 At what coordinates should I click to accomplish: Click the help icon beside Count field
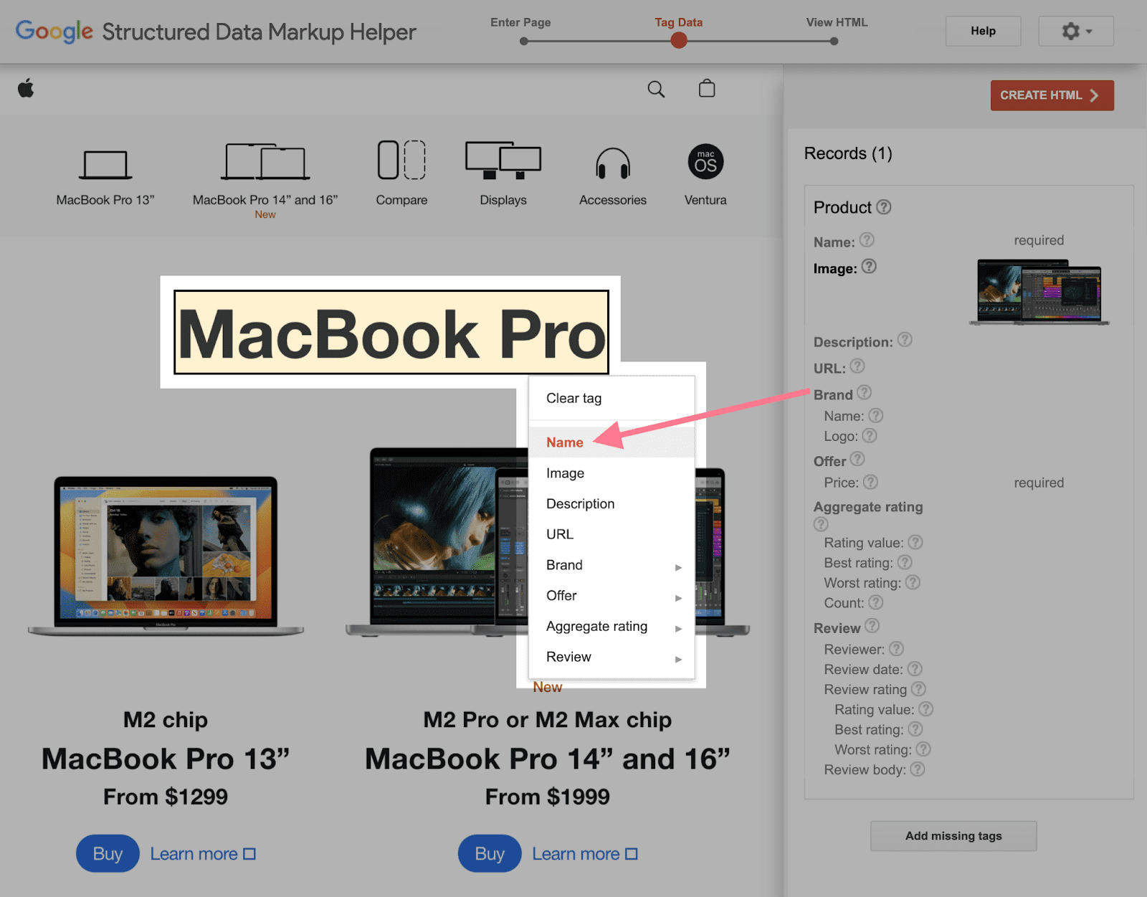click(x=876, y=603)
